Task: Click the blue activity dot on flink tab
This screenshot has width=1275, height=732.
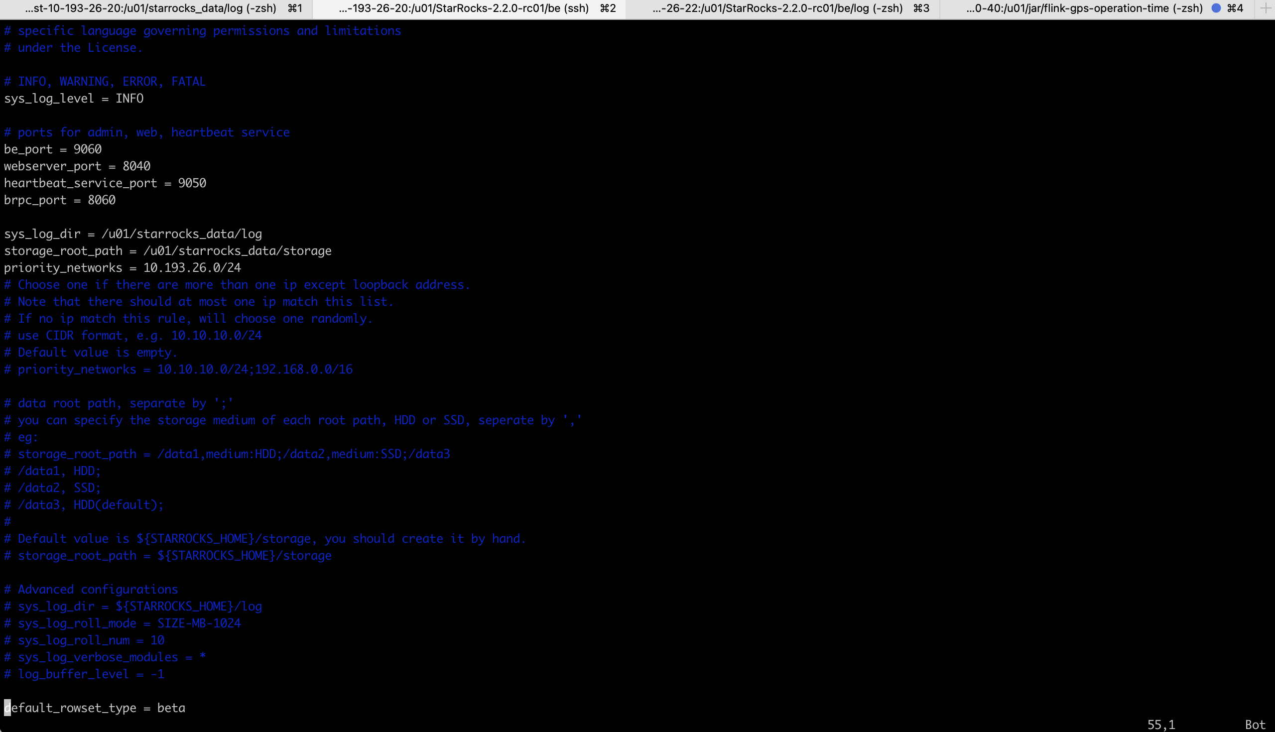Action: click(1216, 8)
